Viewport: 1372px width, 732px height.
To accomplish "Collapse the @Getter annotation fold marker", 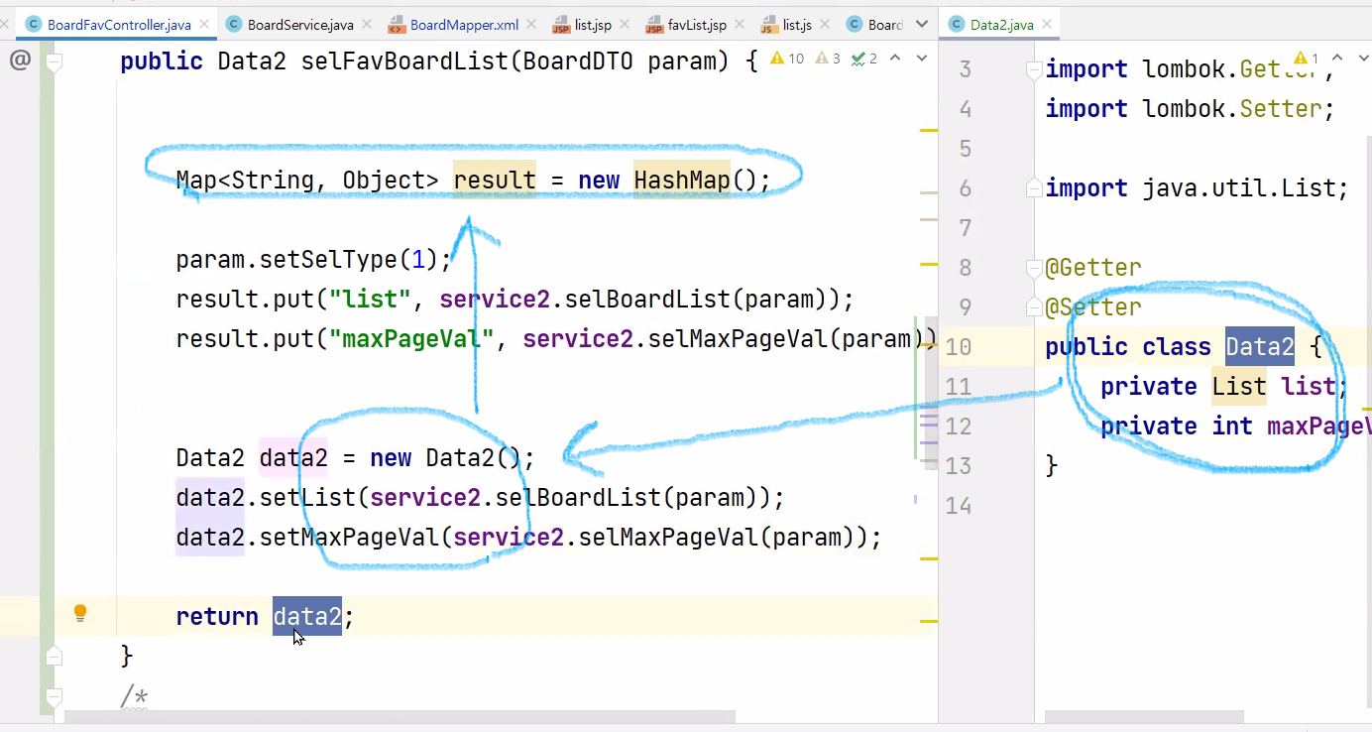I will (x=1034, y=268).
